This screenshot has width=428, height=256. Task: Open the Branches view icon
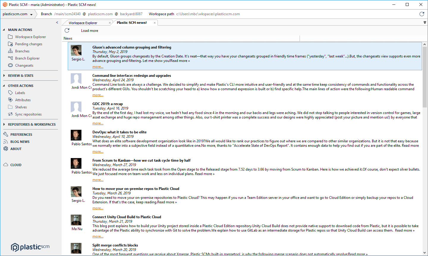point(10,51)
